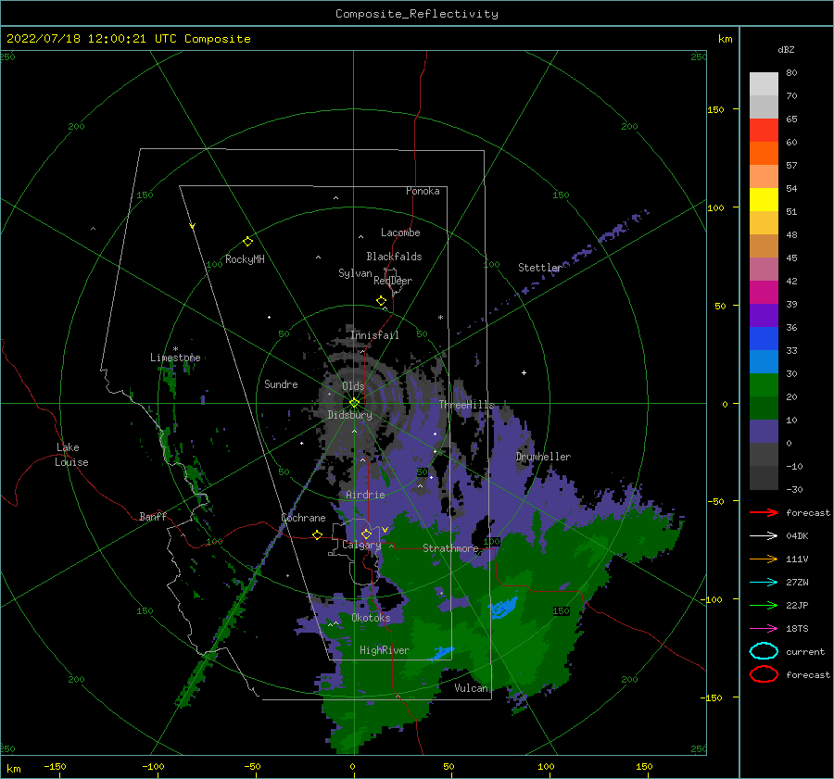This screenshot has width=834, height=779.
Task: Select the Didsbury label
Action: click(x=350, y=415)
